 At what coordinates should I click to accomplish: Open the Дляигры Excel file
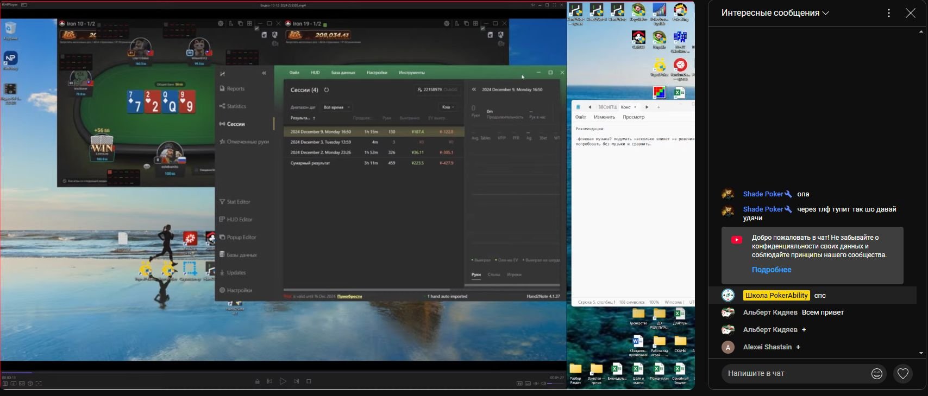coord(680,316)
